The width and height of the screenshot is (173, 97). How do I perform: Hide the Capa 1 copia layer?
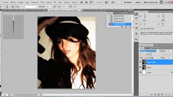pyautogui.click(x=140, y=62)
